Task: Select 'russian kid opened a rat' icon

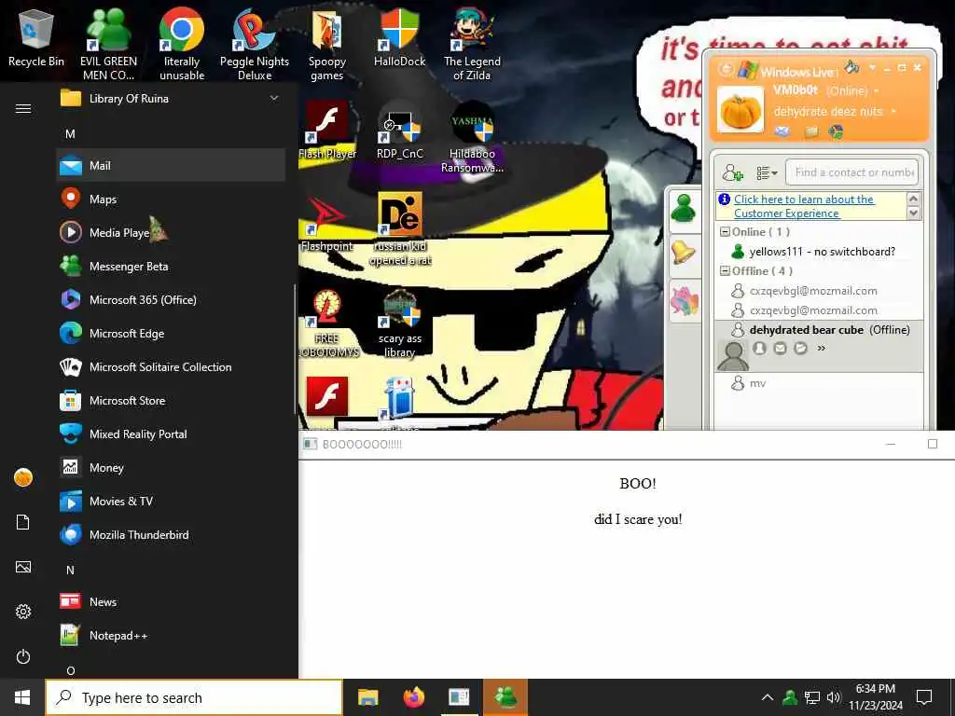Action: 400,230
